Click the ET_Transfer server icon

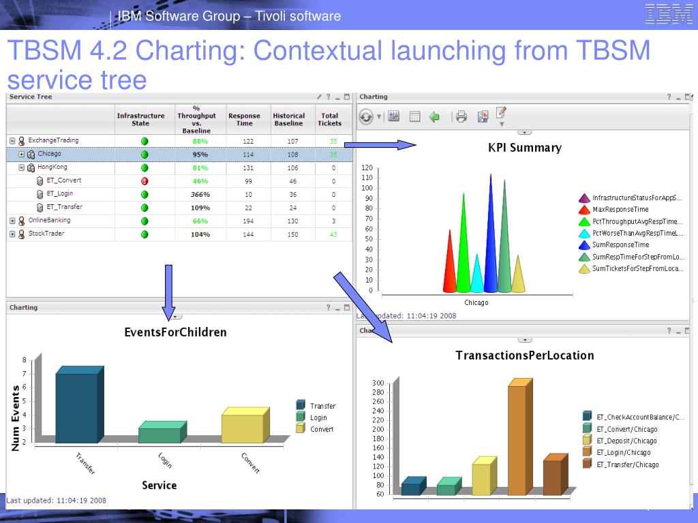tap(40, 208)
